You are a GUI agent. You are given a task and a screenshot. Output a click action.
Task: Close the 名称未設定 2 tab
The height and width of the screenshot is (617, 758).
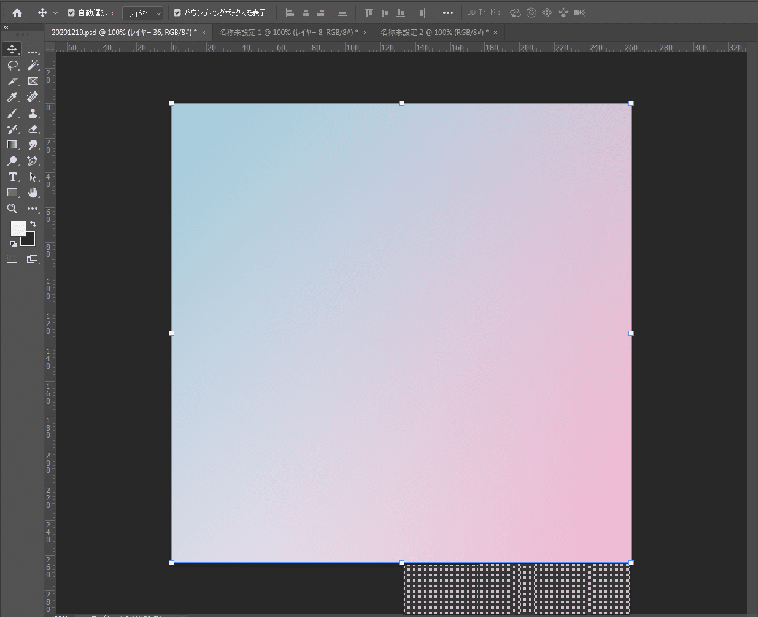point(495,33)
